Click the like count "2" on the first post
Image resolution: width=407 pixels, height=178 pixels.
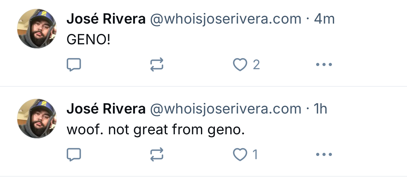(256, 65)
